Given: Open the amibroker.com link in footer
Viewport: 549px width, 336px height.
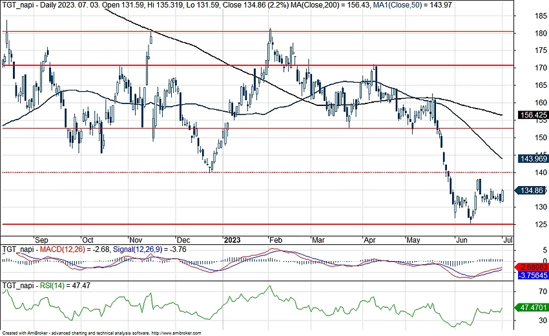Looking at the screenshot, I should [176, 333].
